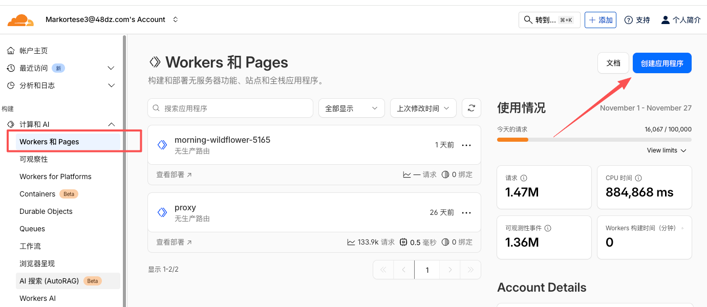Viewport: 707px width, 307px height.
Task: Open the 个人简介 profile menu
Action: coord(680,20)
